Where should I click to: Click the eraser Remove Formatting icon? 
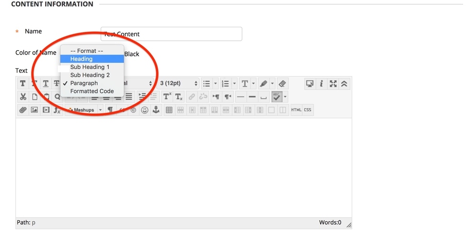click(x=282, y=84)
